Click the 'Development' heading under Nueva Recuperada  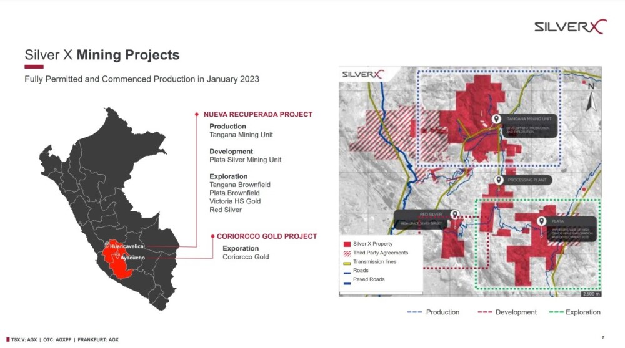pyautogui.click(x=231, y=152)
